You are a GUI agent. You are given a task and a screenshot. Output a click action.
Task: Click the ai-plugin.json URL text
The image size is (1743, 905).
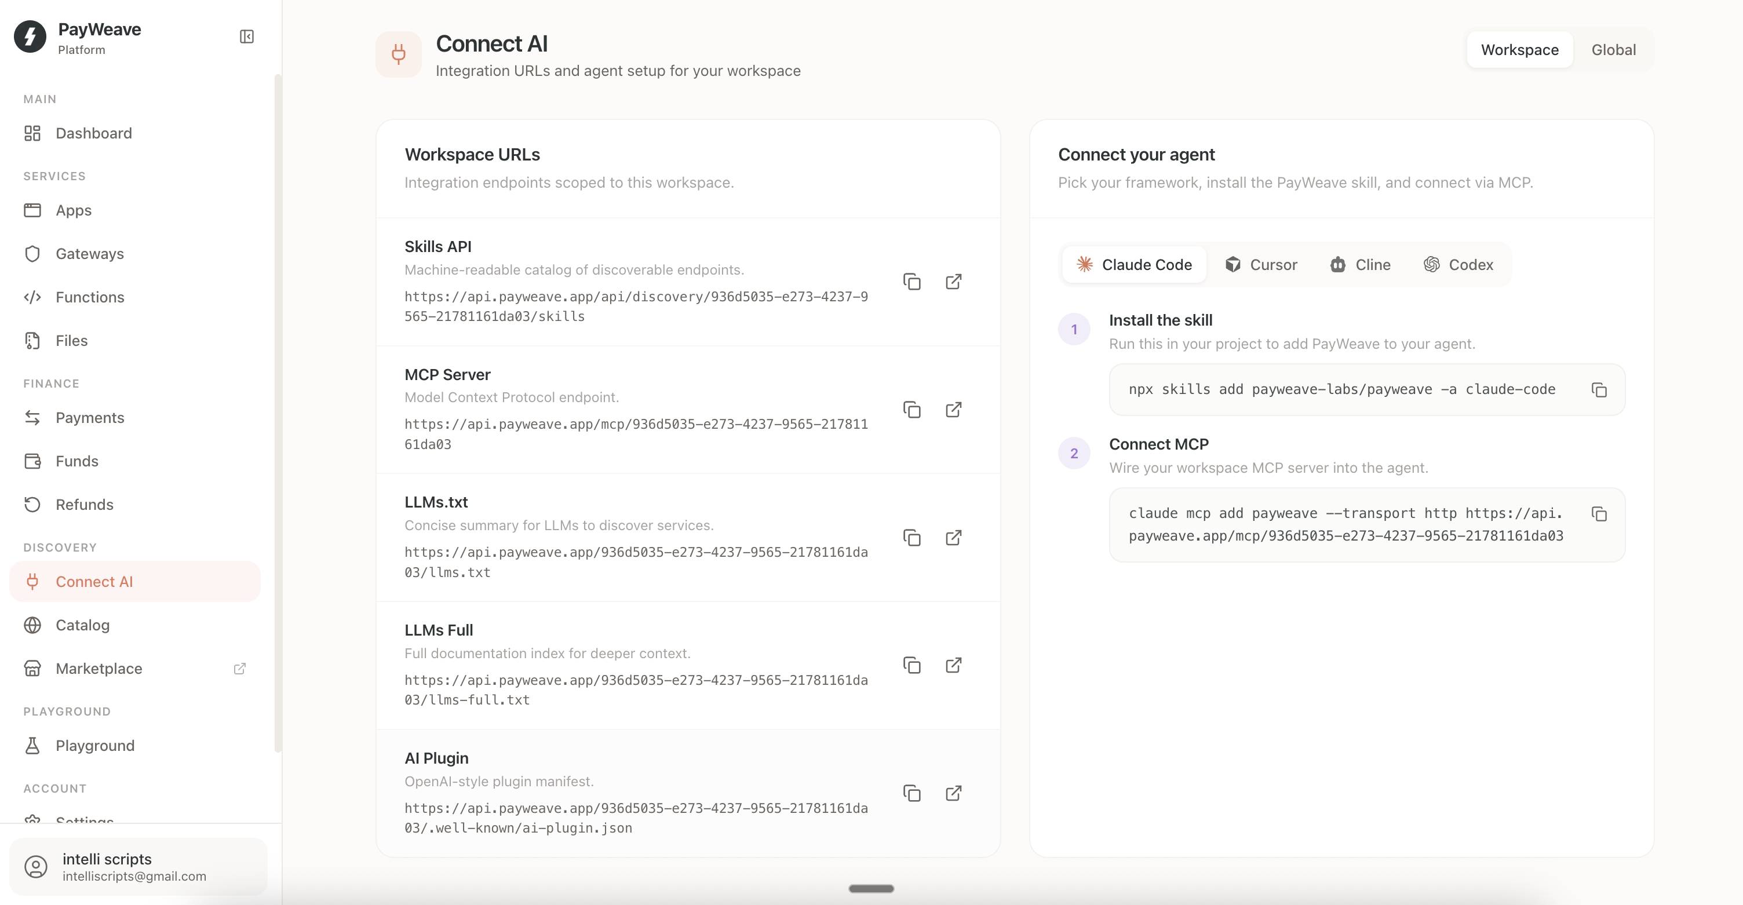pos(636,818)
